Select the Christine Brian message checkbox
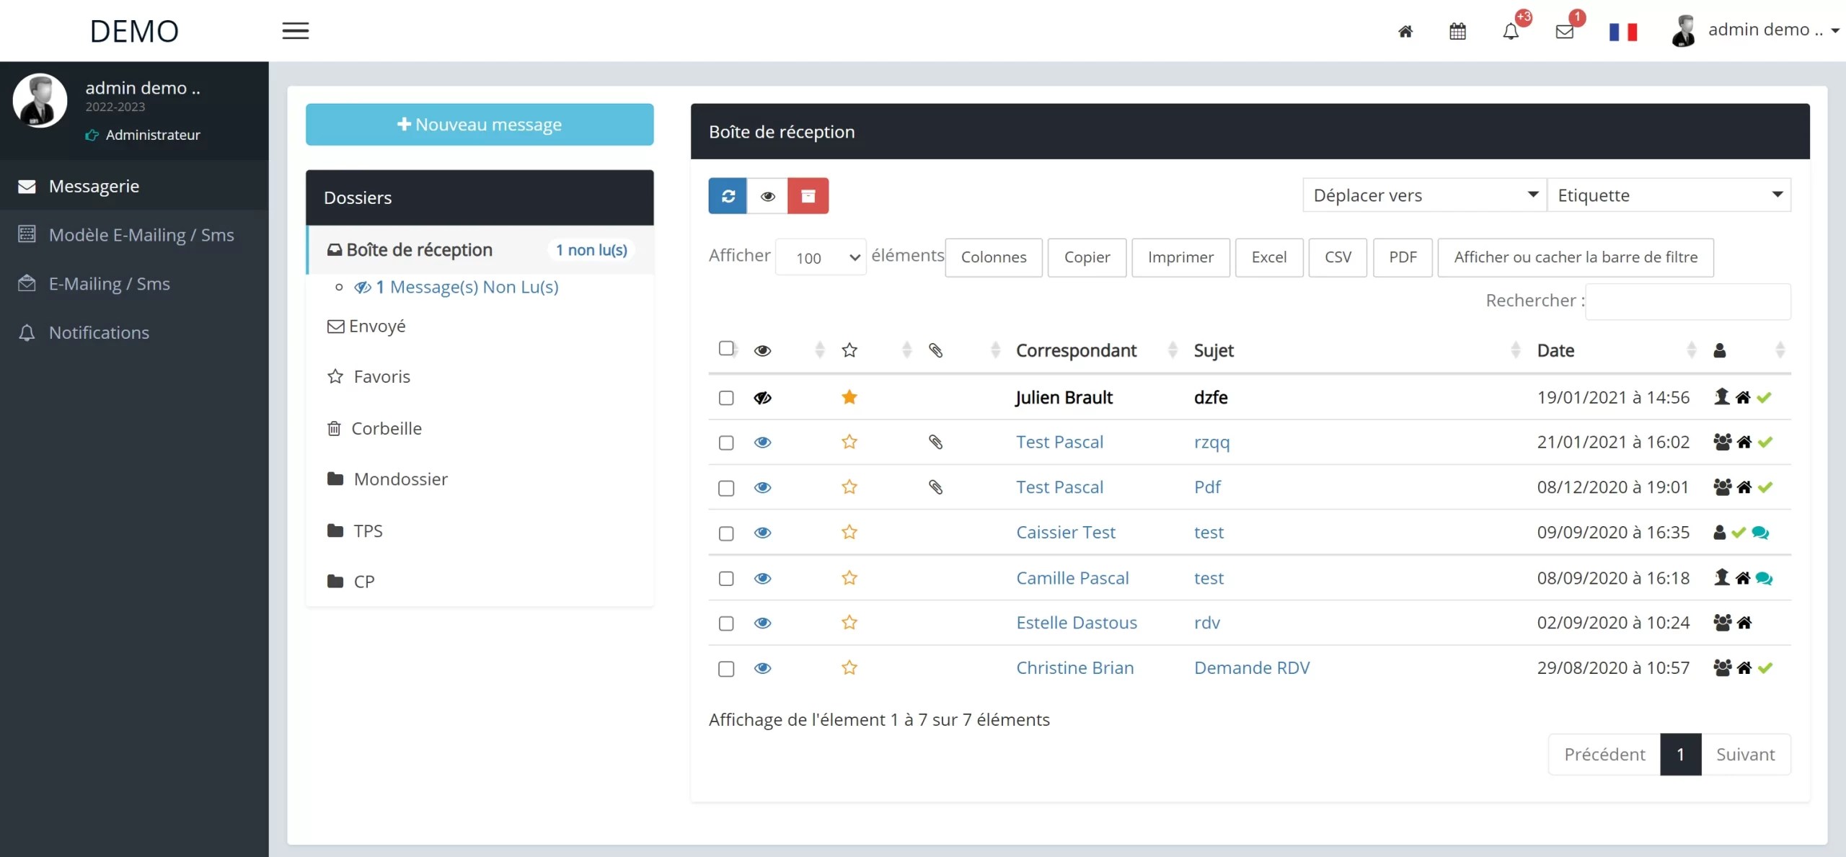 pos(726,668)
